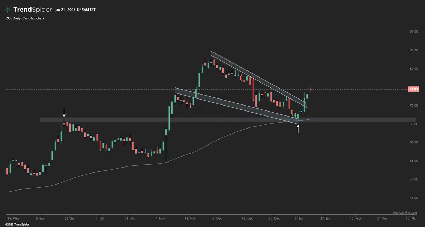This screenshot has height=227, width=425.
Task: Click the 85.00 price axis label
Action: 414,50
